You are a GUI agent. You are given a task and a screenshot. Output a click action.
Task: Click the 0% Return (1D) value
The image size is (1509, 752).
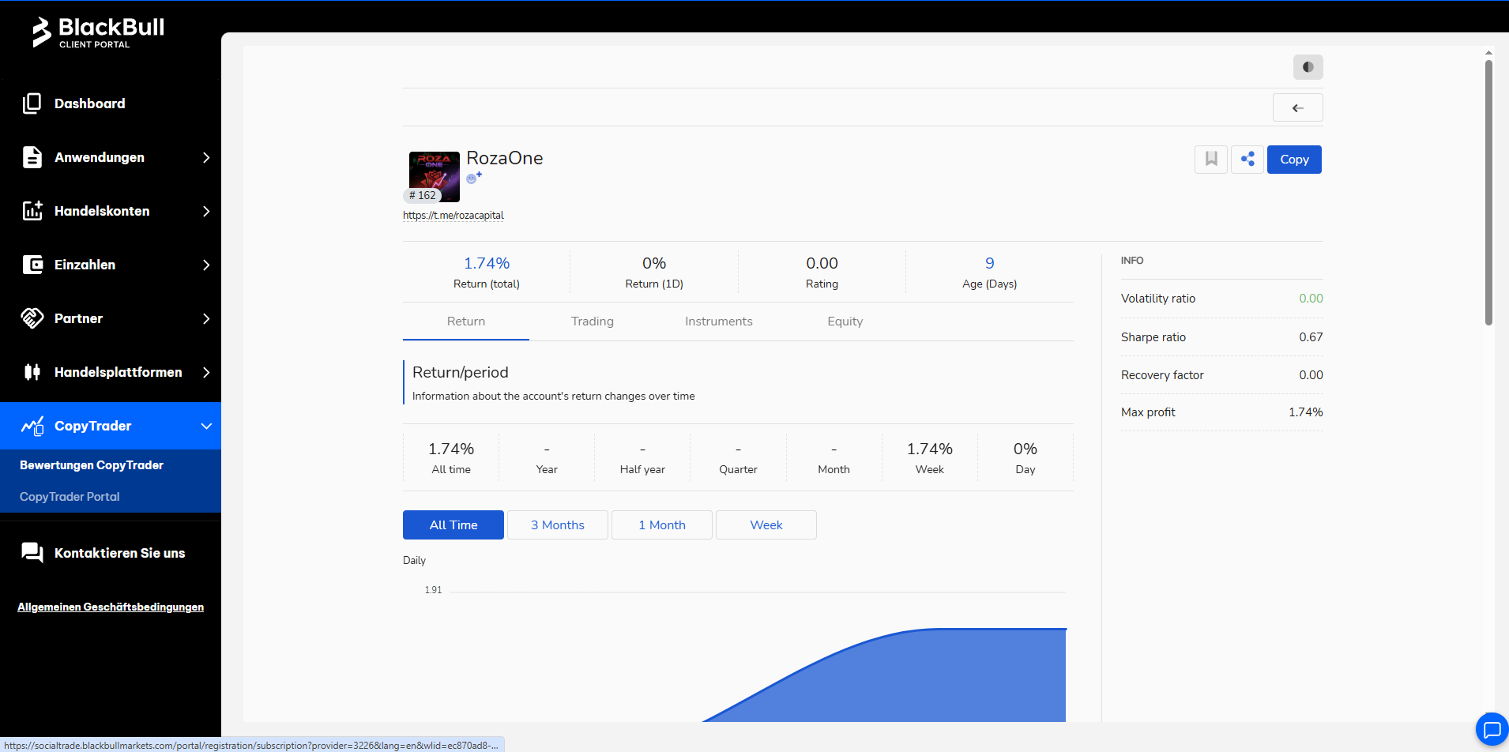pos(654,263)
